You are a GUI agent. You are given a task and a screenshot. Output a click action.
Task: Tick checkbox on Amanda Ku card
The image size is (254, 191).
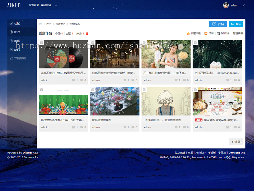[195, 43]
